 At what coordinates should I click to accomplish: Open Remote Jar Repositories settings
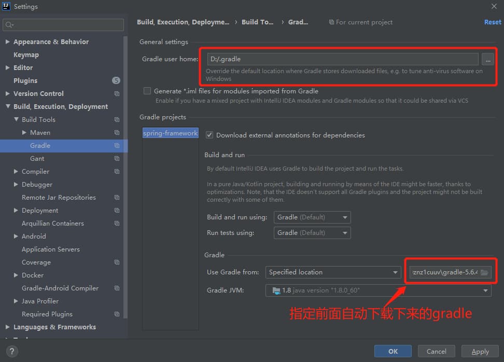59,198
